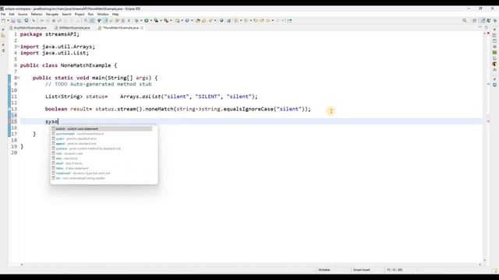Click the green Run toolbar icon
This screenshot has width=499, height=280.
coord(147,21)
